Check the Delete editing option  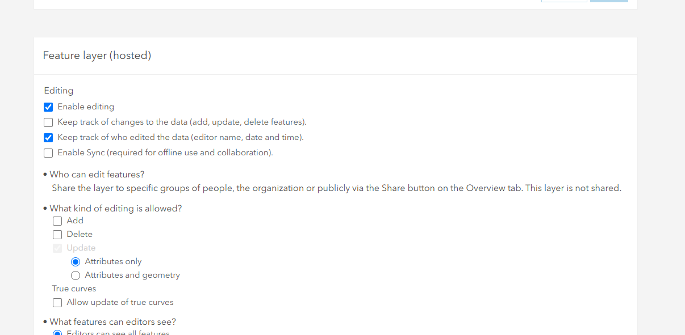click(57, 234)
